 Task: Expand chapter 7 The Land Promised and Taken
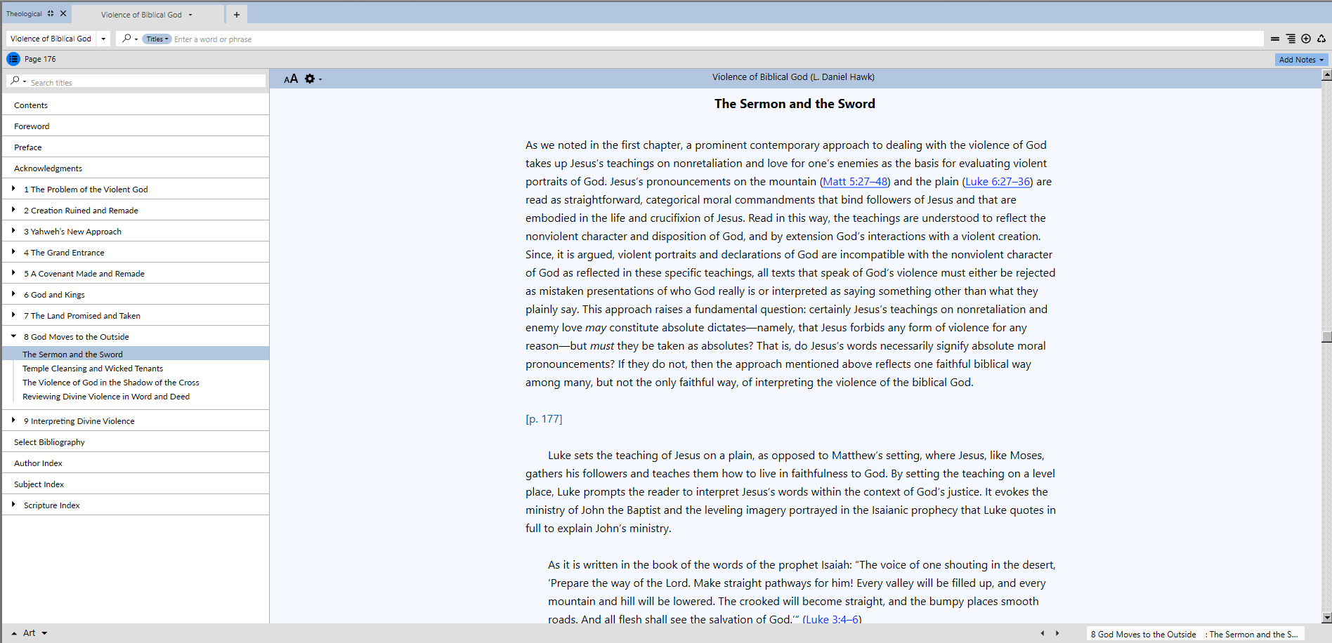[x=13, y=315]
